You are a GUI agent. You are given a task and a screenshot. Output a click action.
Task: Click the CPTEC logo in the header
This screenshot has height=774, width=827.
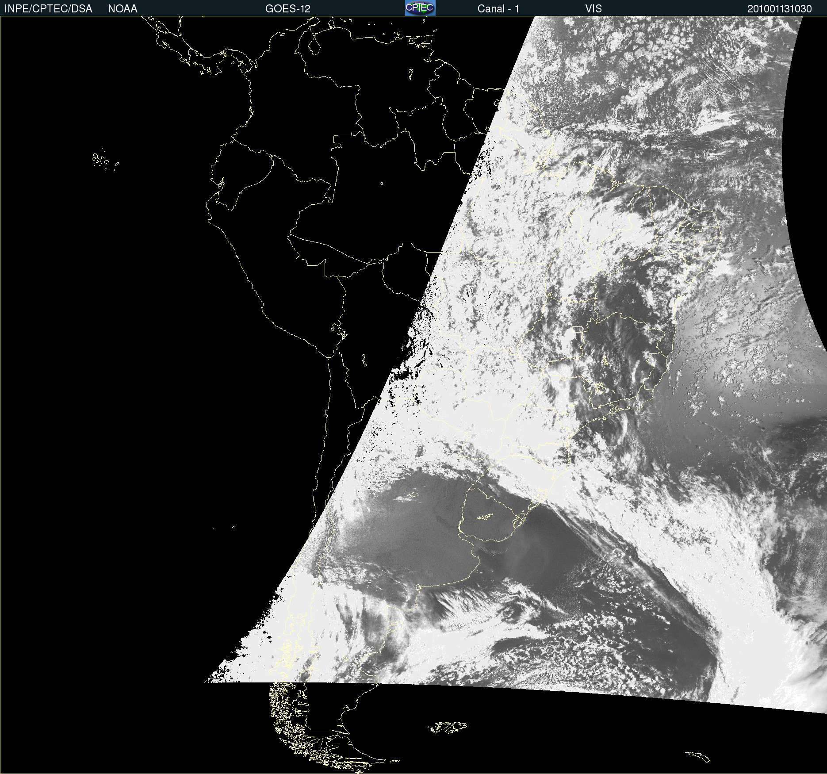(x=420, y=8)
